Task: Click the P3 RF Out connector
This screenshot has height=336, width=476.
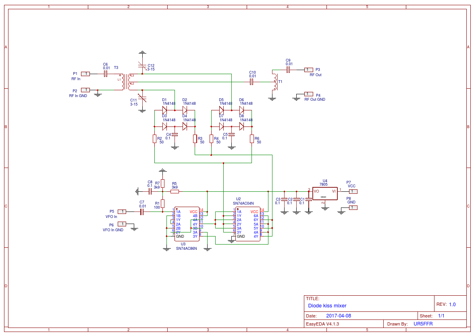Action: [308, 70]
